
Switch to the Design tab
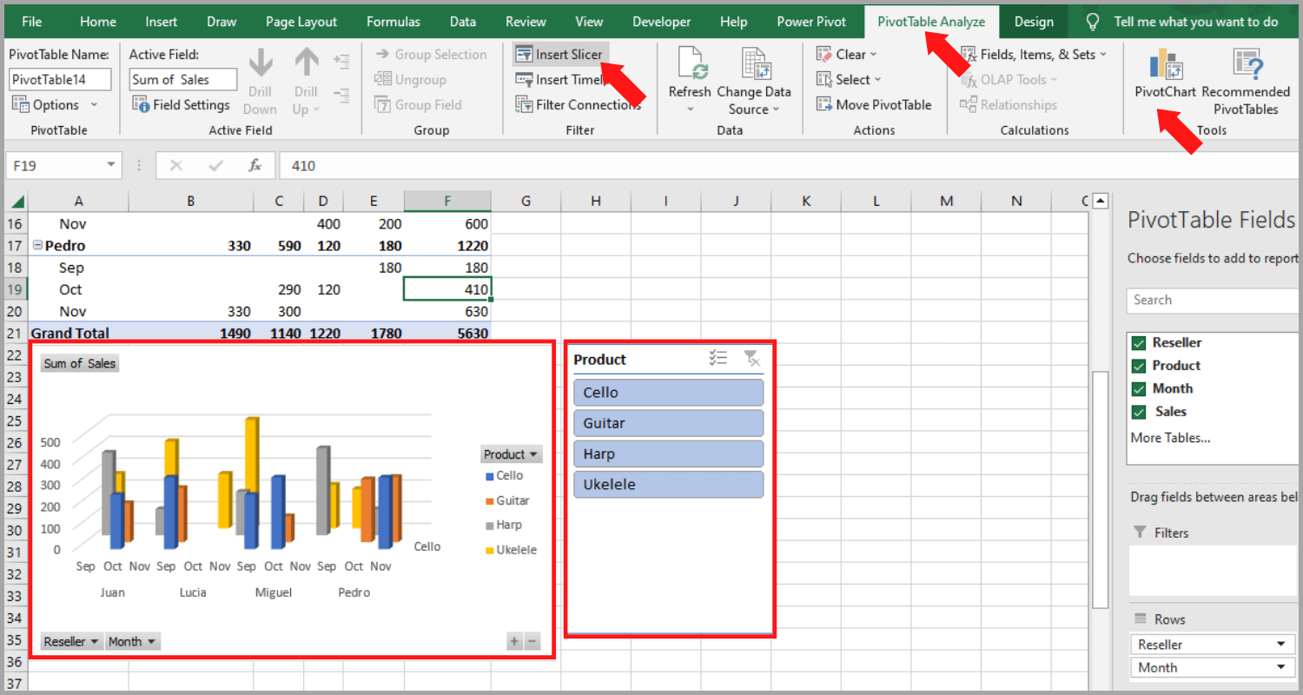pos(1033,21)
